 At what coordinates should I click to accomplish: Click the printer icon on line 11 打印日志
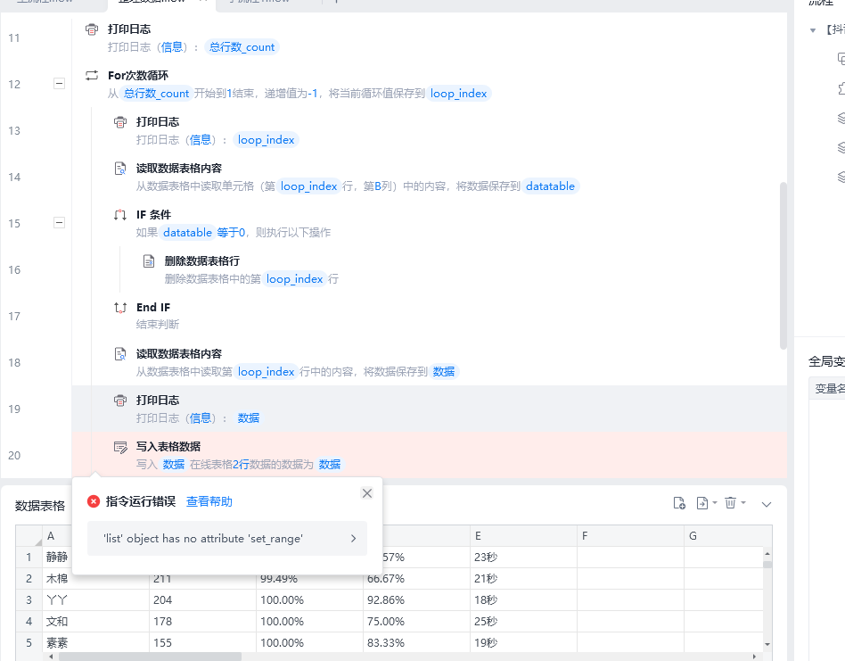pos(92,29)
